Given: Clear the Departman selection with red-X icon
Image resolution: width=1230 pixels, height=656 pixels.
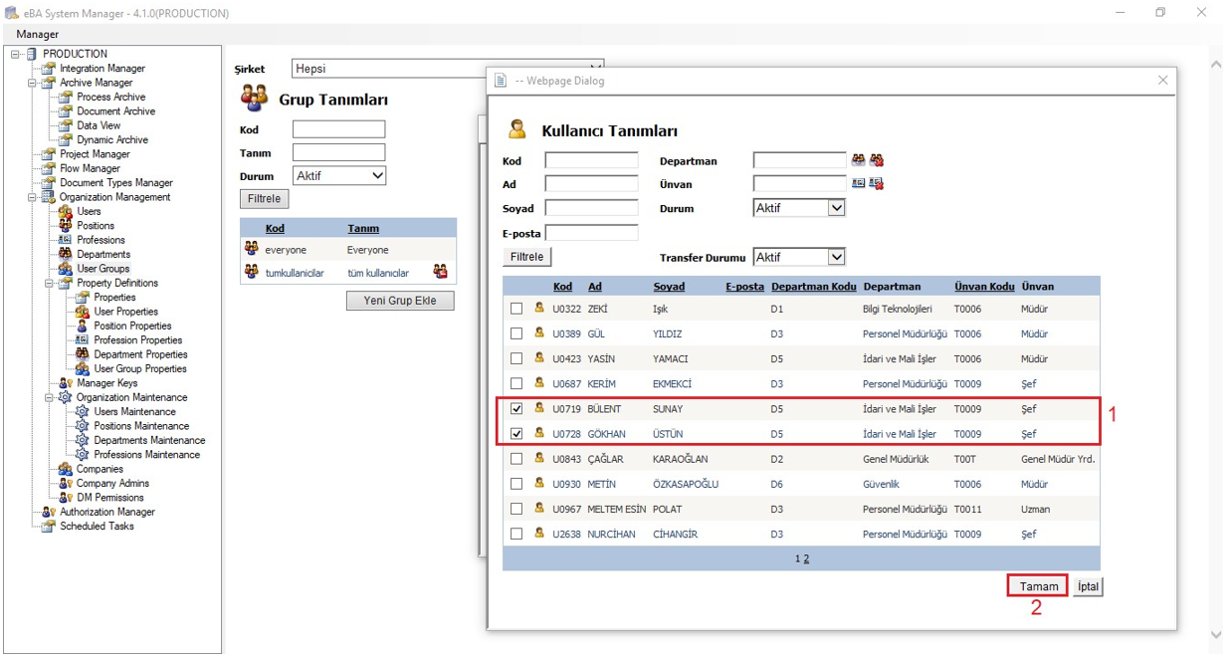Looking at the screenshot, I should [x=877, y=160].
